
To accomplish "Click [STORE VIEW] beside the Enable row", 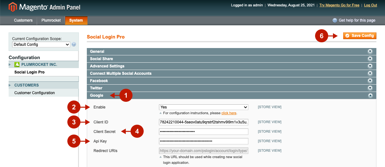I will click(x=270, y=107).
